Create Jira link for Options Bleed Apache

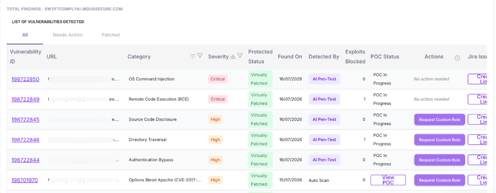[477, 180]
